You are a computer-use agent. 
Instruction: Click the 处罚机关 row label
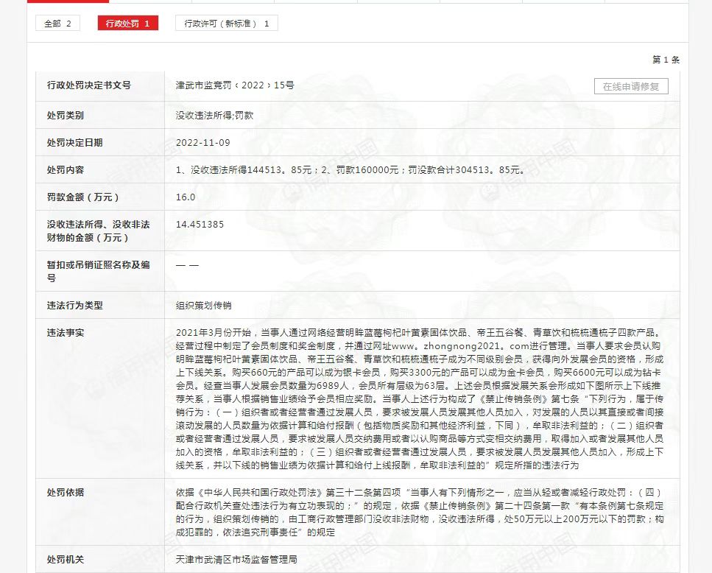point(66,560)
